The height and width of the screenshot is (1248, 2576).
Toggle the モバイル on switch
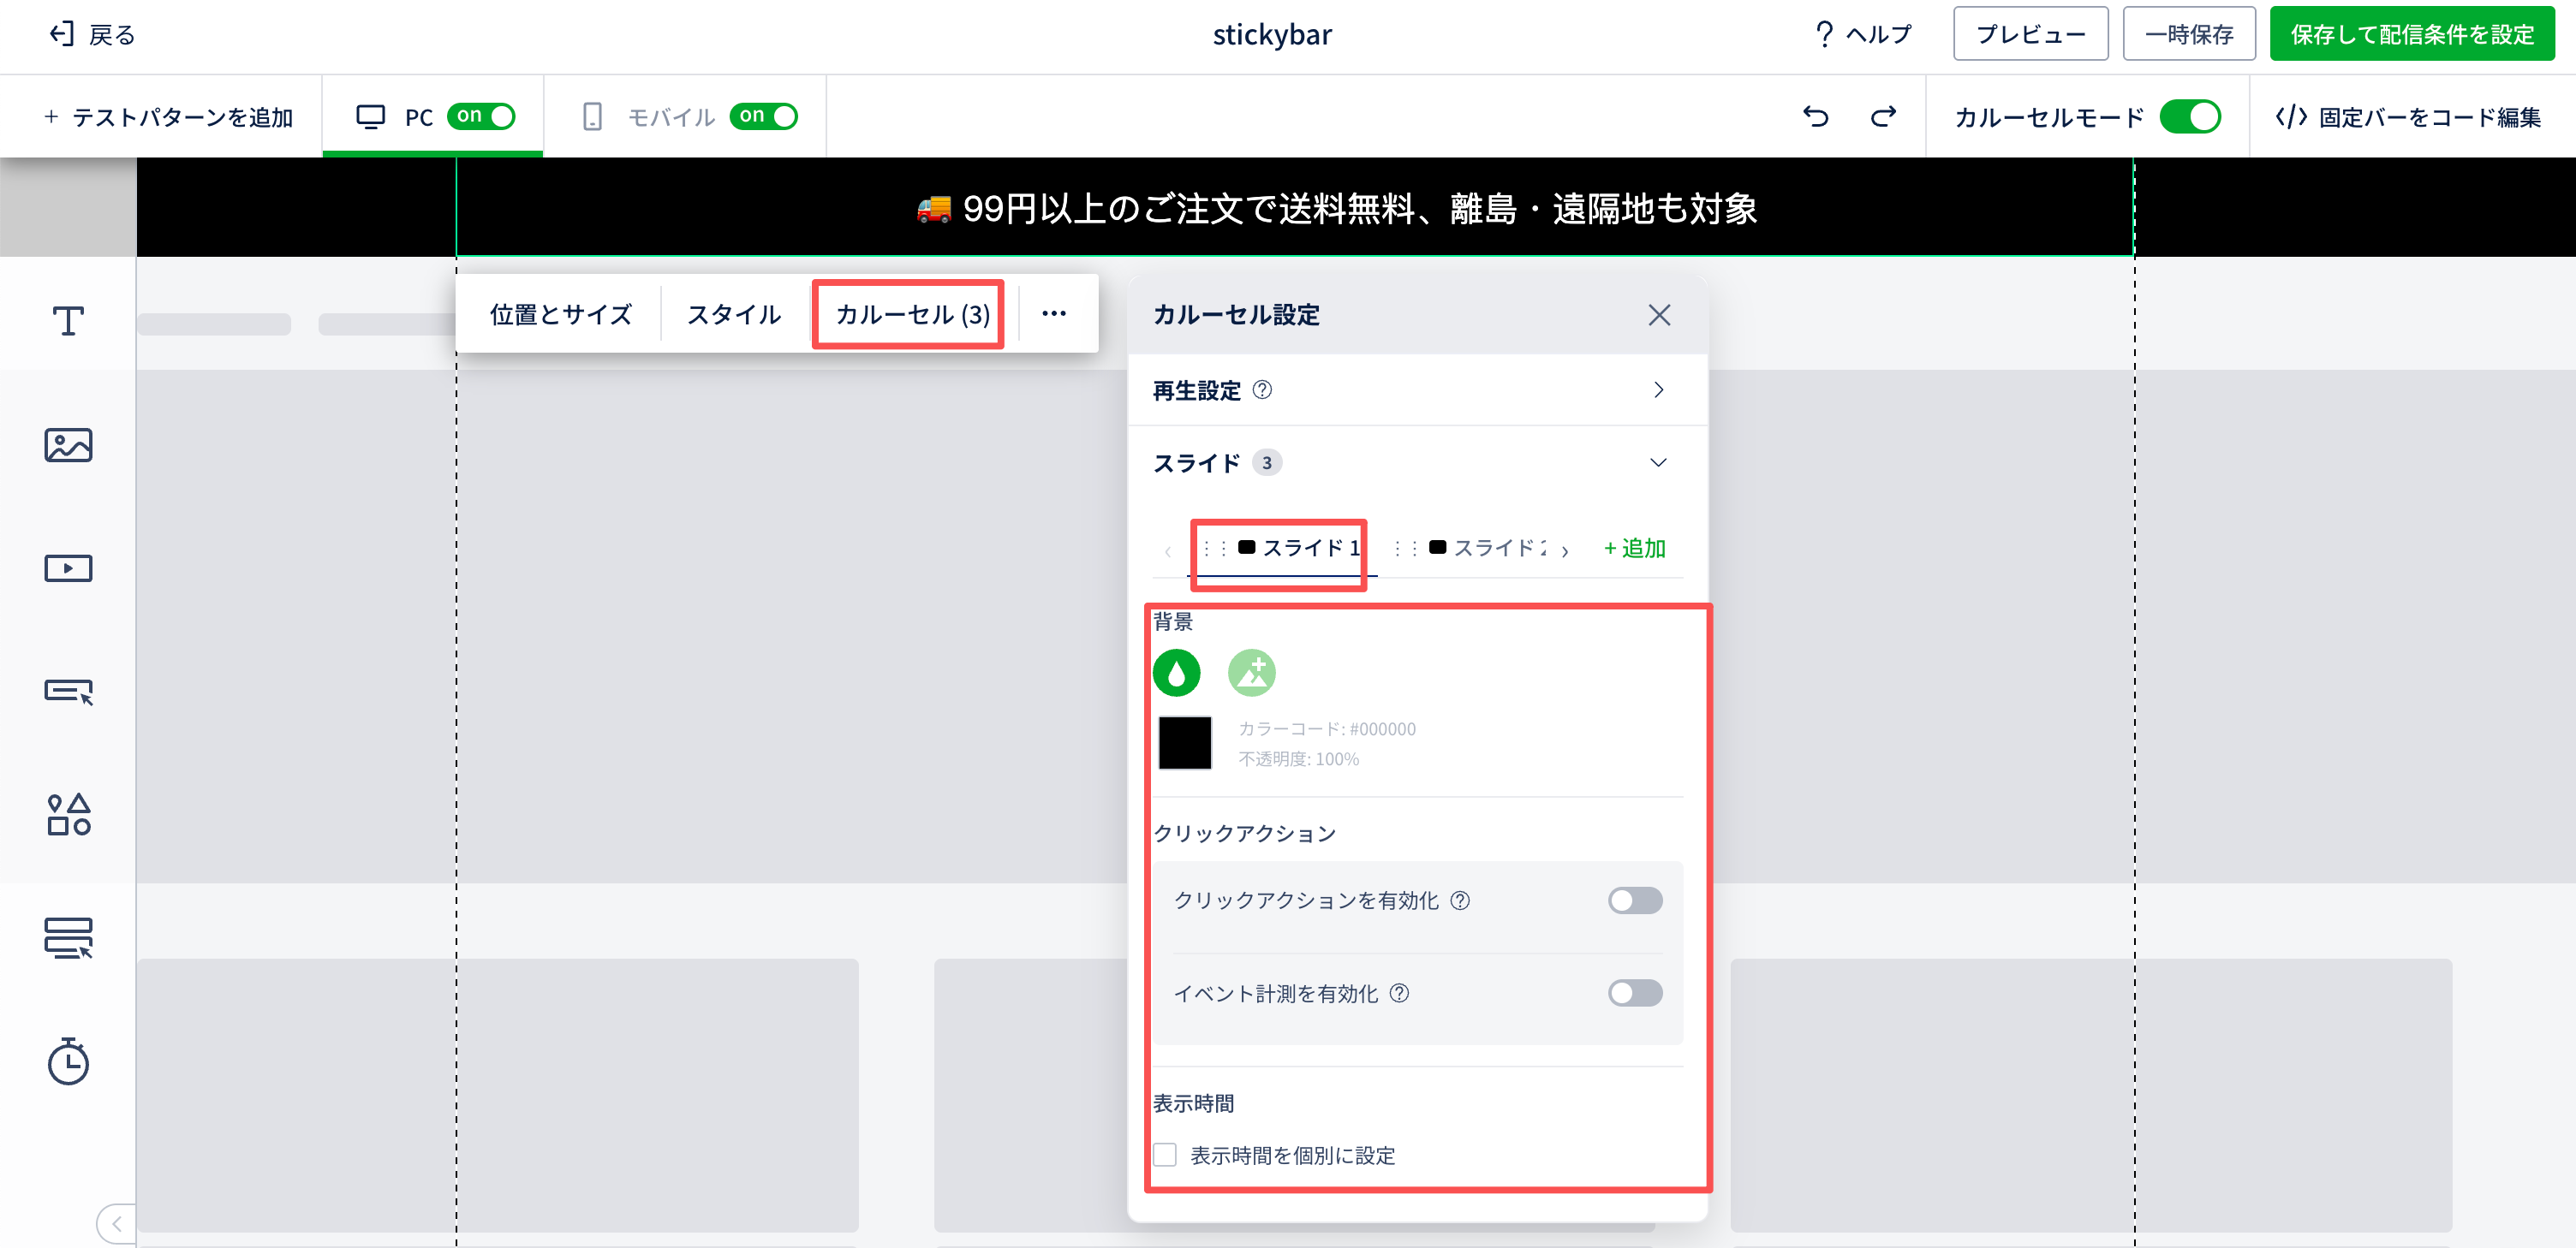click(x=764, y=116)
